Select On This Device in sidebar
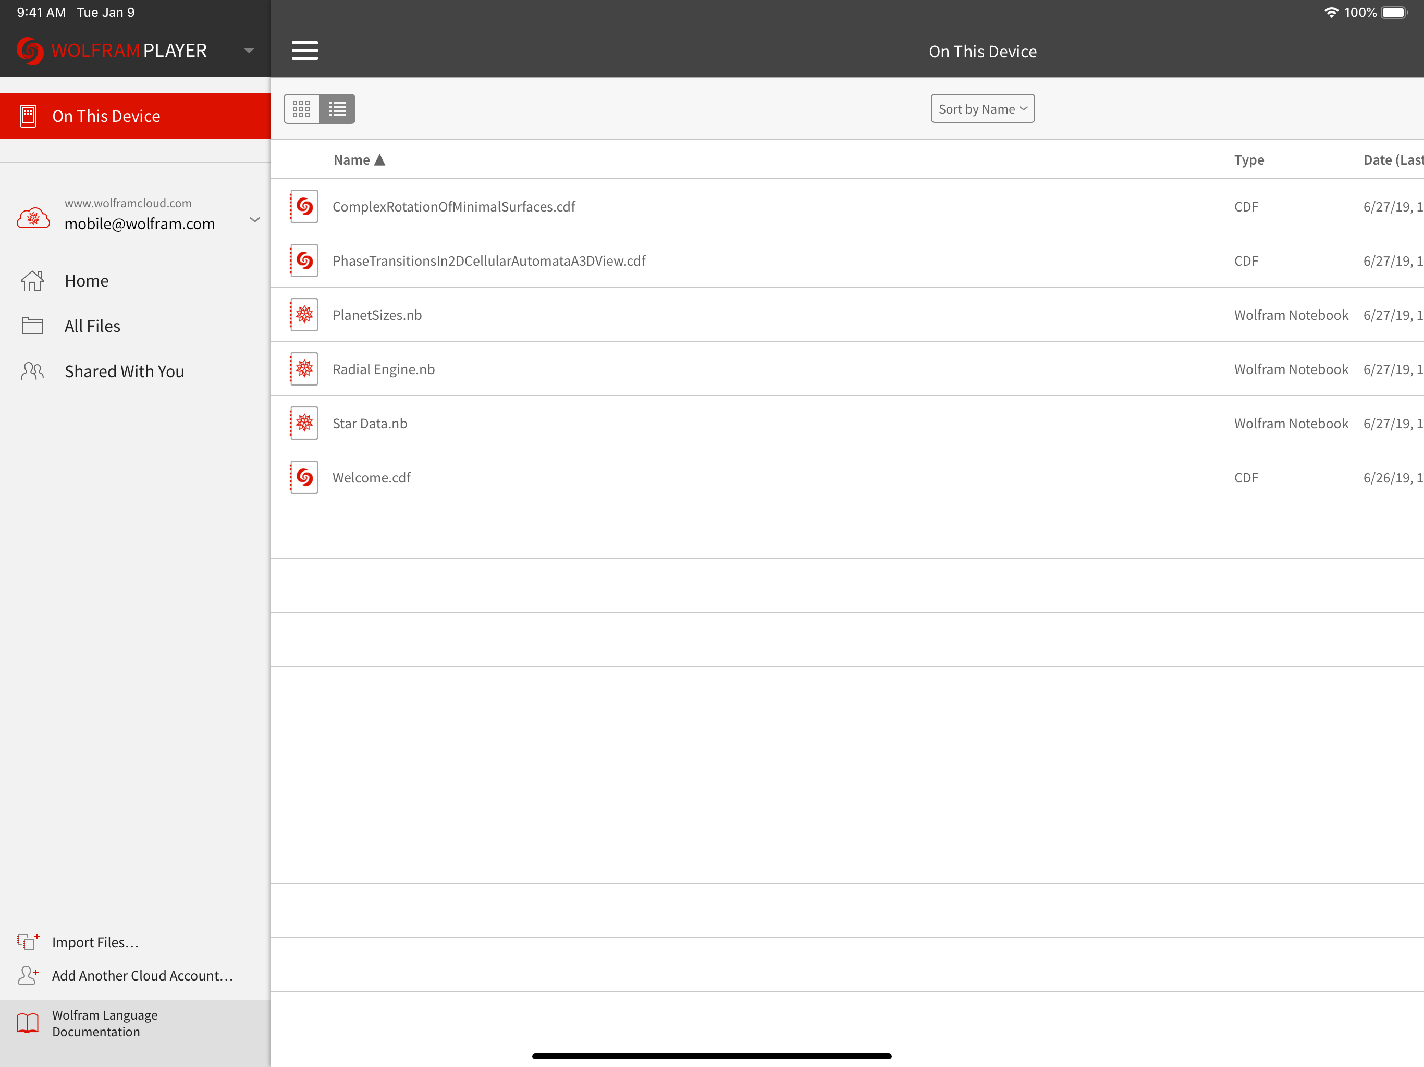The image size is (1424, 1067). click(135, 116)
